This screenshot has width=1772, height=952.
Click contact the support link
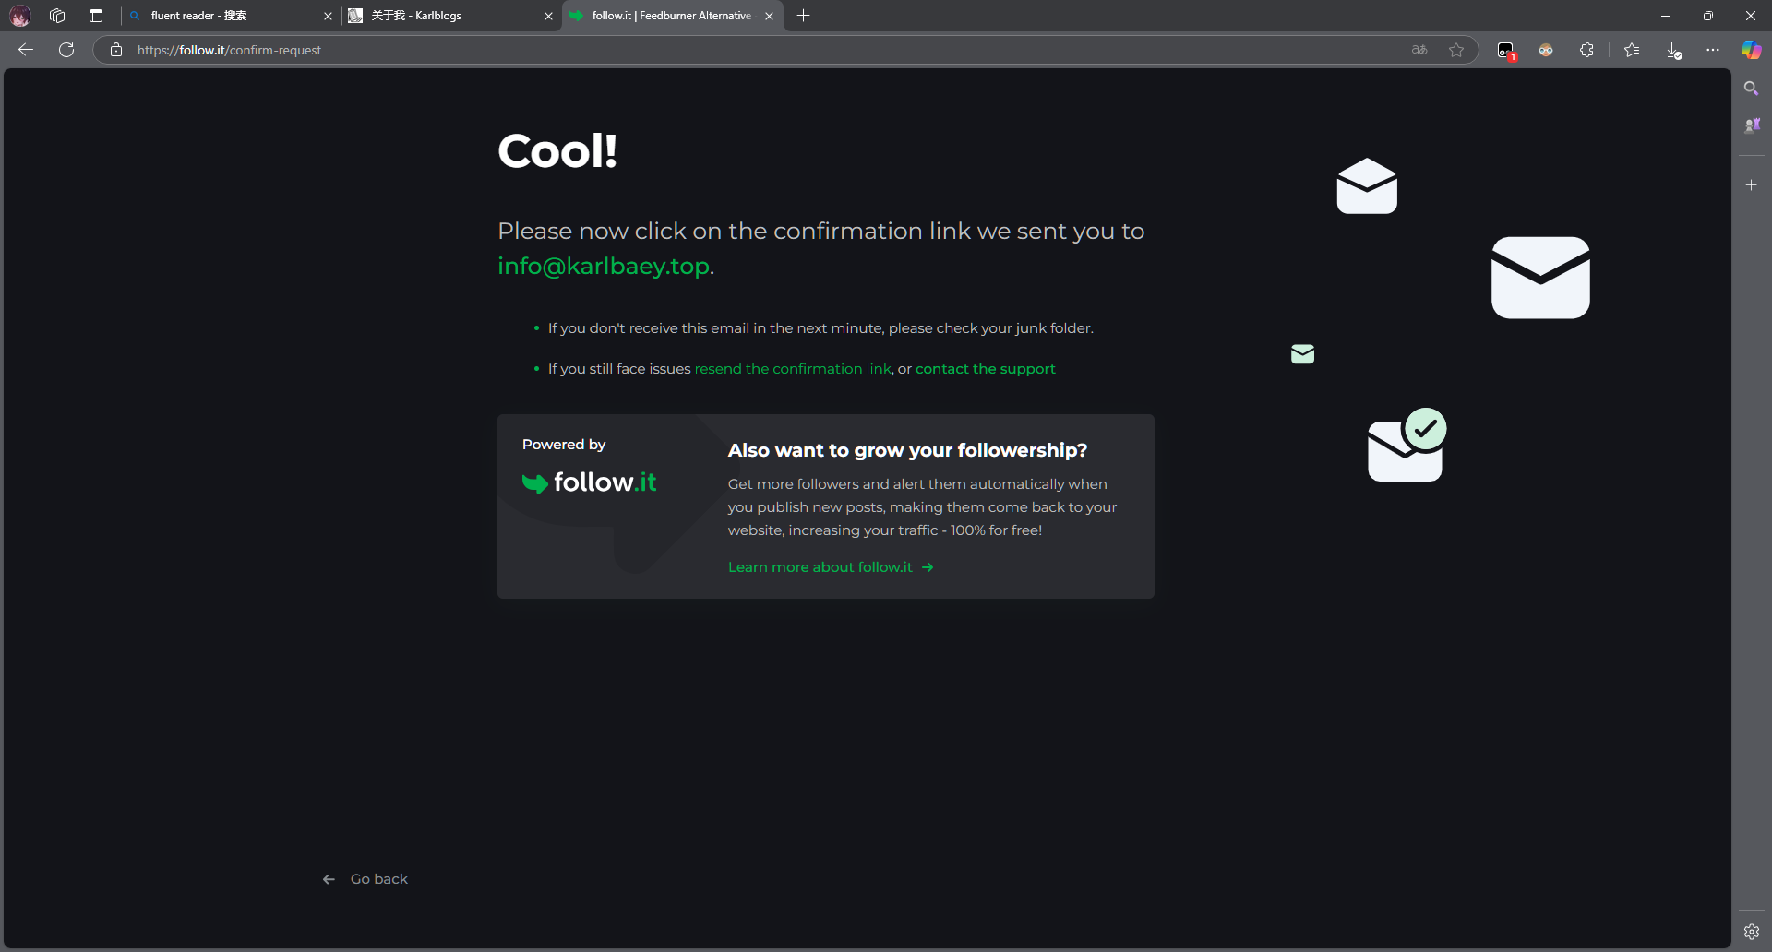(985, 369)
